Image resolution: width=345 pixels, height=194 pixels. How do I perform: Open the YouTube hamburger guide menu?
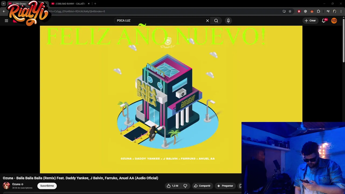click(6, 20)
